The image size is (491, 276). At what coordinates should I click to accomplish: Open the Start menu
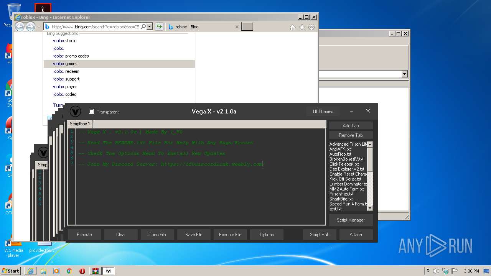coord(11,271)
